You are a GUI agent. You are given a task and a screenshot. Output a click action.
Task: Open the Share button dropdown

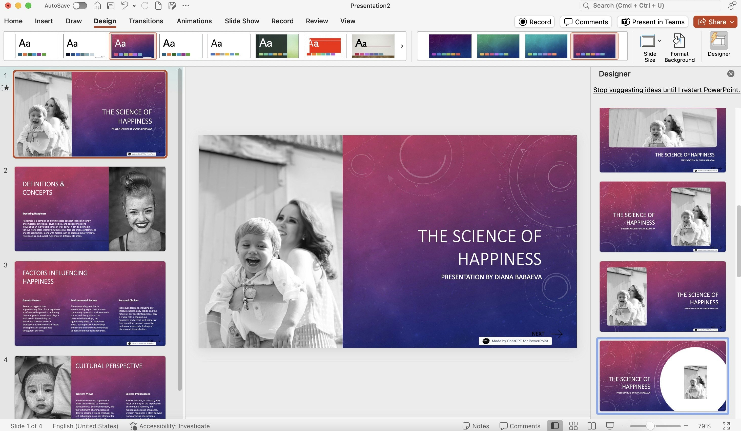(732, 22)
